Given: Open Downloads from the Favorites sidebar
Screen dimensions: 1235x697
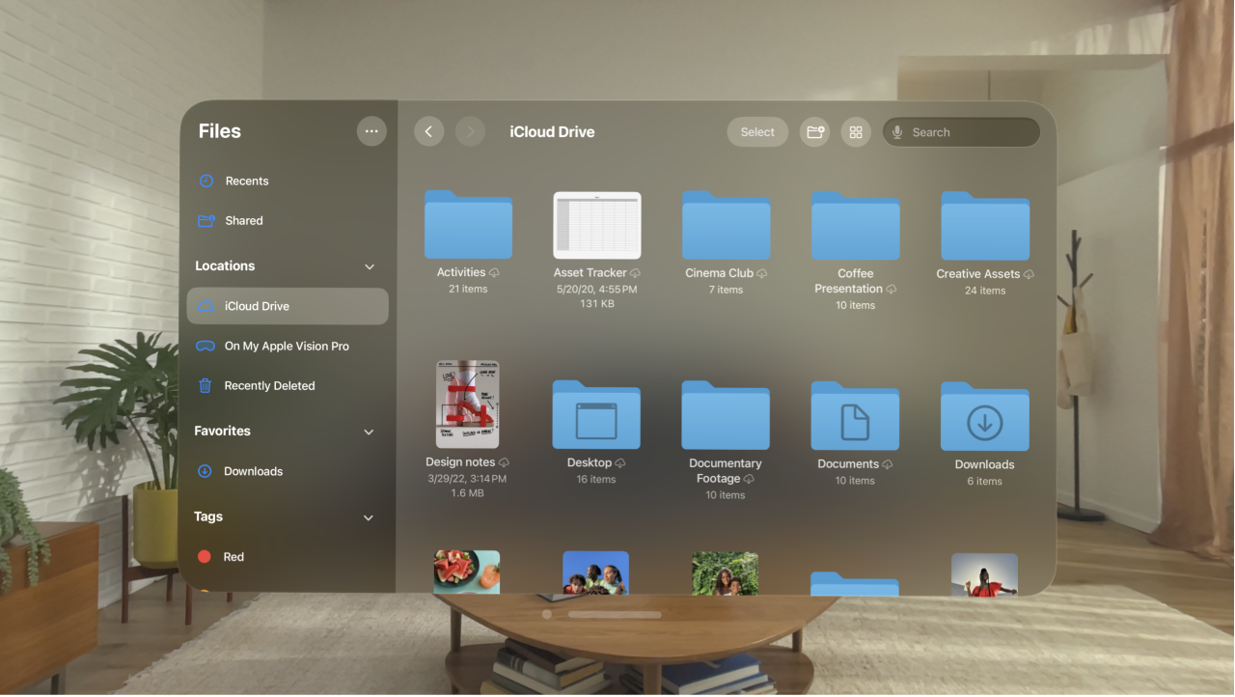Looking at the screenshot, I should tap(253, 471).
